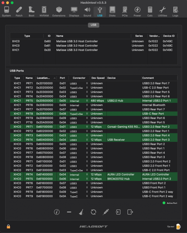Open the Logs toolbar section
187x233 pixels.
pos(175,11)
